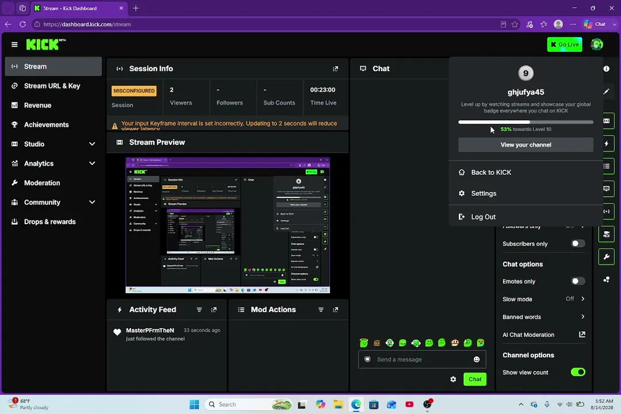Open the emoji picker in message box
This screenshot has height=414, width=621.
coord(477,359)
